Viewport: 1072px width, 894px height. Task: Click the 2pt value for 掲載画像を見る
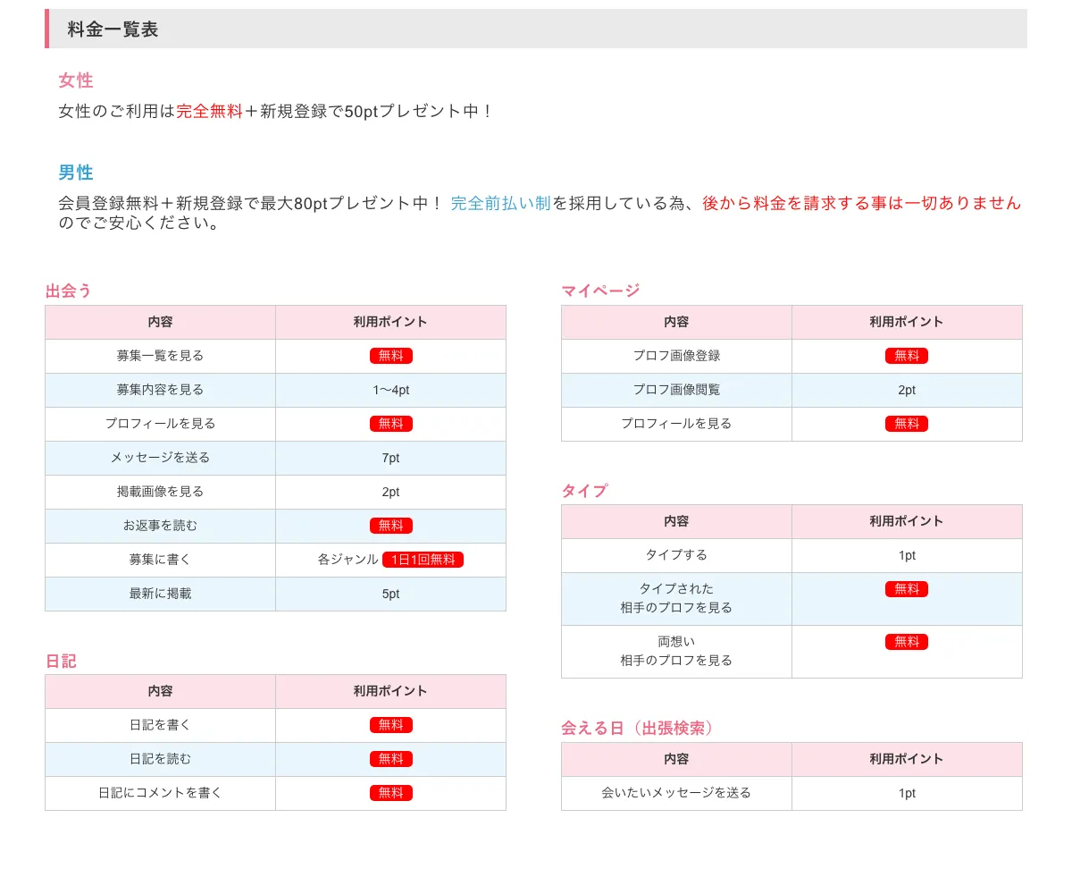(391, 492)
